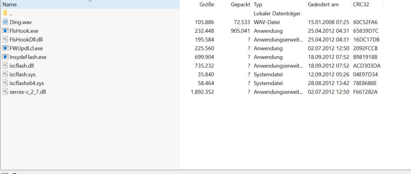The height and width of the screenshot is (174, 411).
Task: Sort files by the Name column header
Action: point(10,5)
